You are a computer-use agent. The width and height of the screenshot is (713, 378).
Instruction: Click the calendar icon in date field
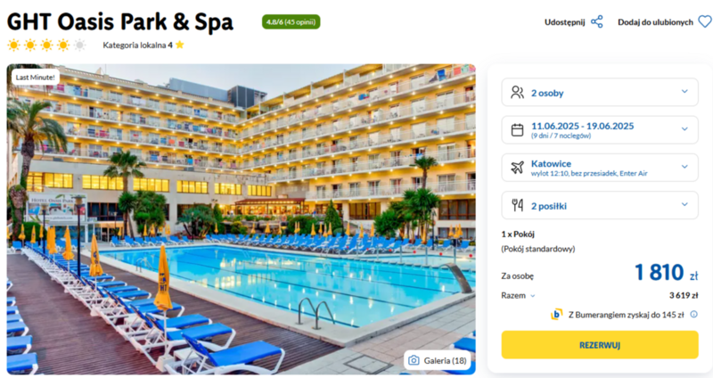[517, 130]
